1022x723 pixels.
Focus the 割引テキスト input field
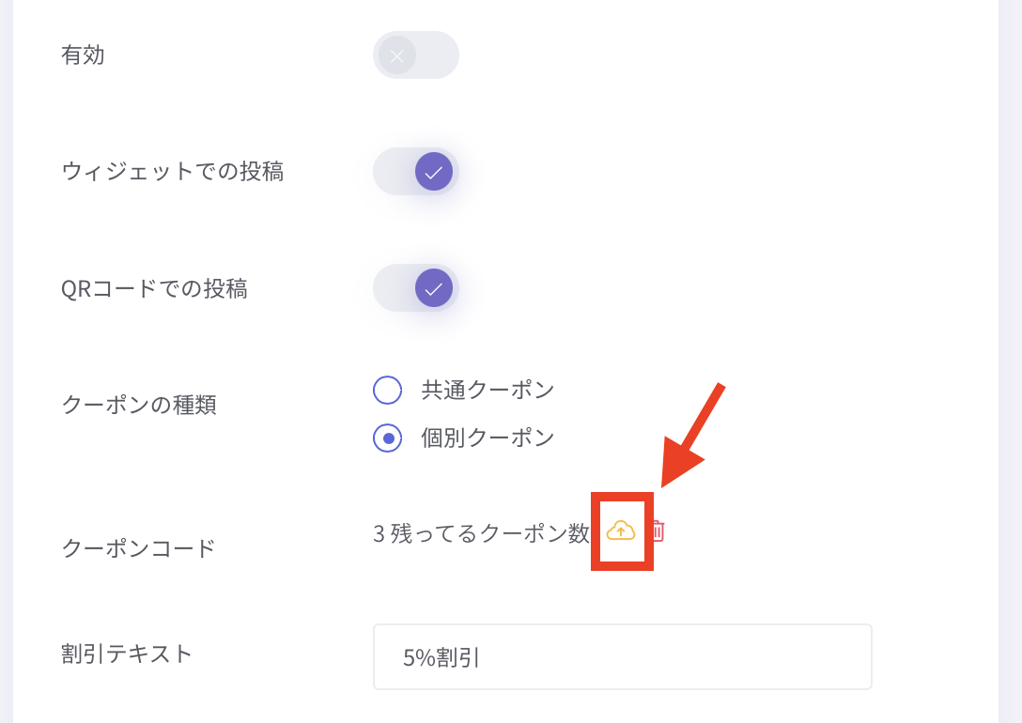coord(622,657)
